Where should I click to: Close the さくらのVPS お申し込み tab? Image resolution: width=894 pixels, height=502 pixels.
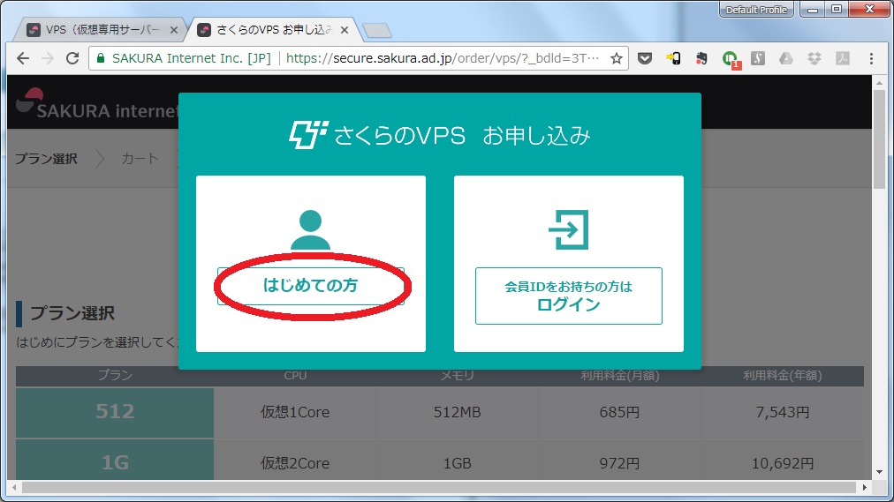coord(345,30)
